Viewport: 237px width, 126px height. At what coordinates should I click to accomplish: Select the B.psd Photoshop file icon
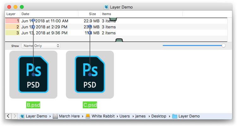point(33,74)
